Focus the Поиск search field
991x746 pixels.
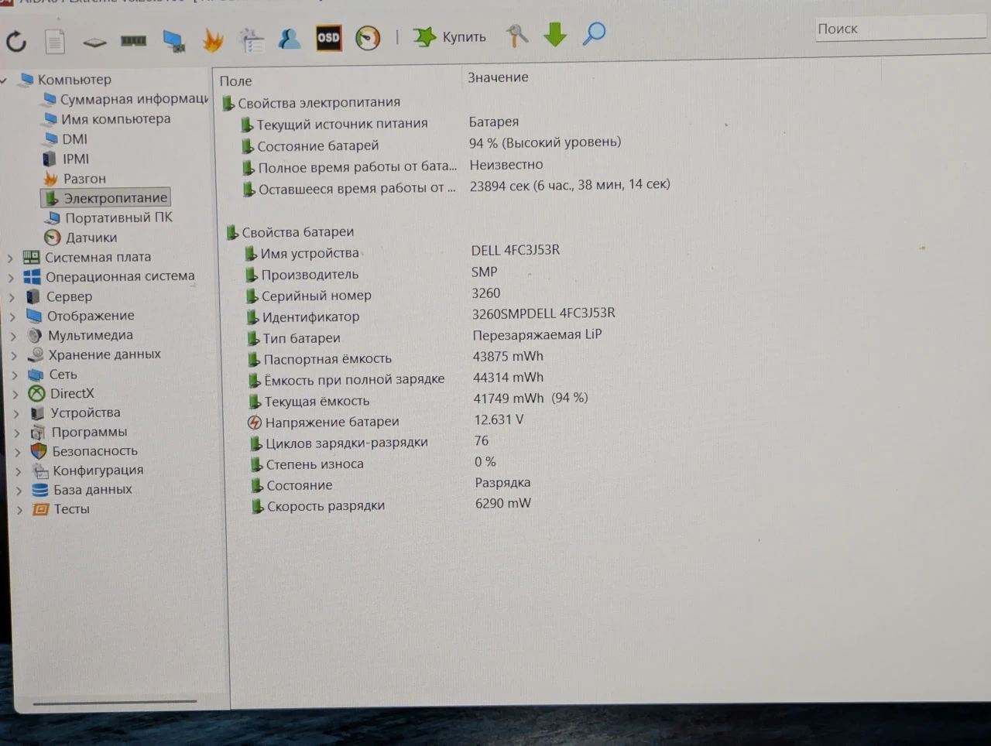pos(900,29)
